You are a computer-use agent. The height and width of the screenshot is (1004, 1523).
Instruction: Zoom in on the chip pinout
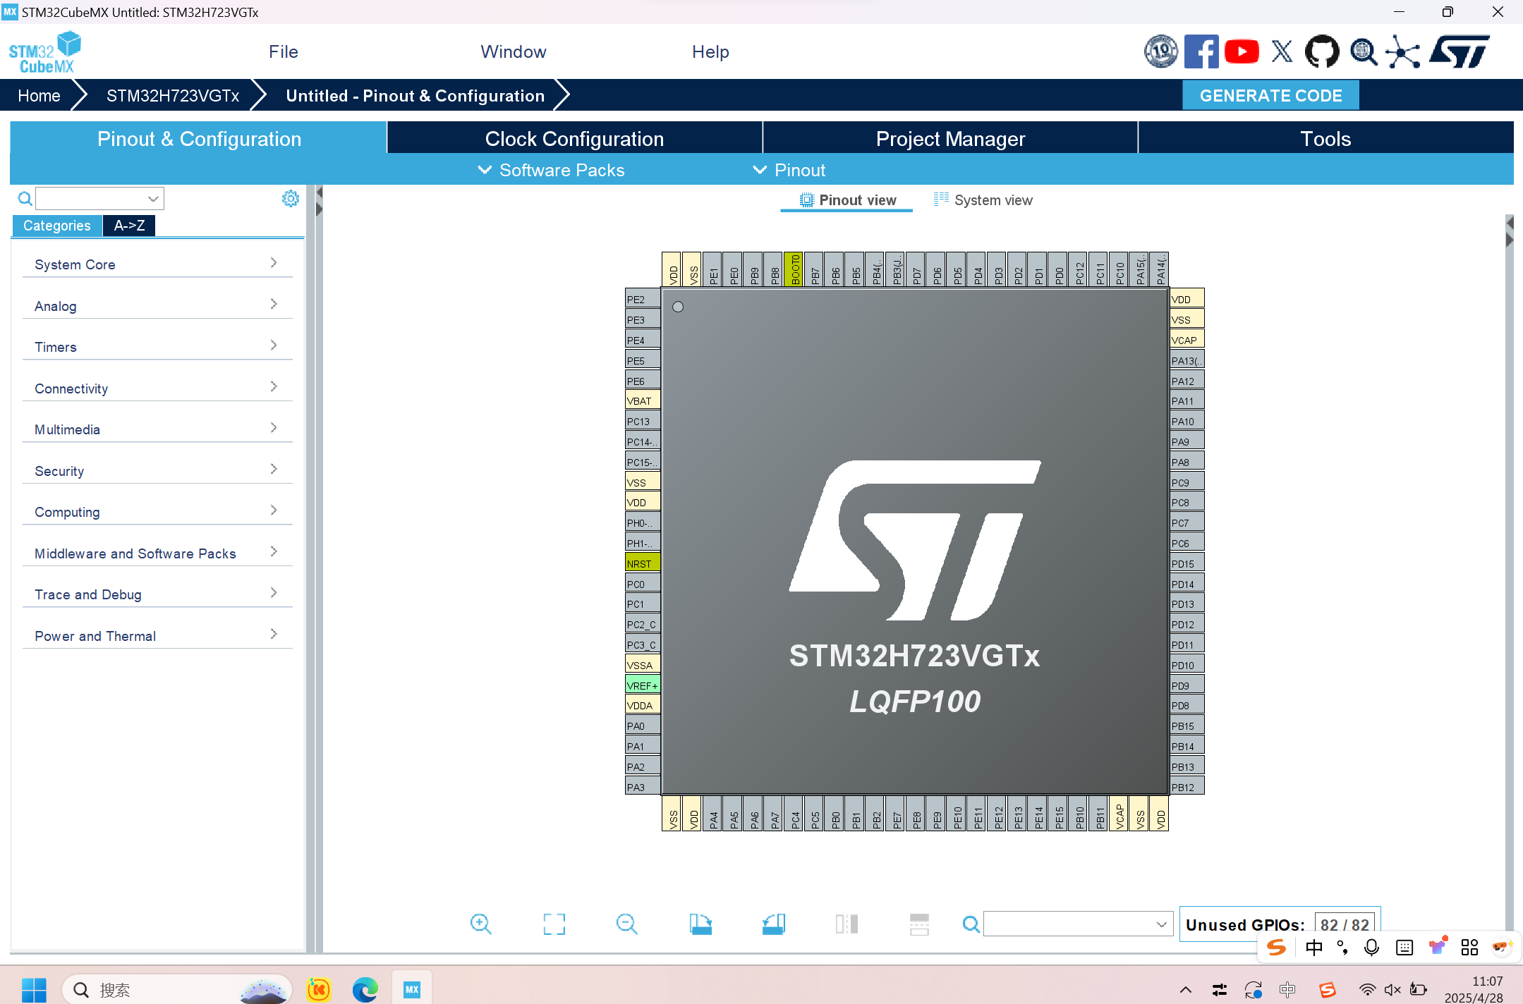click(480, 924)
